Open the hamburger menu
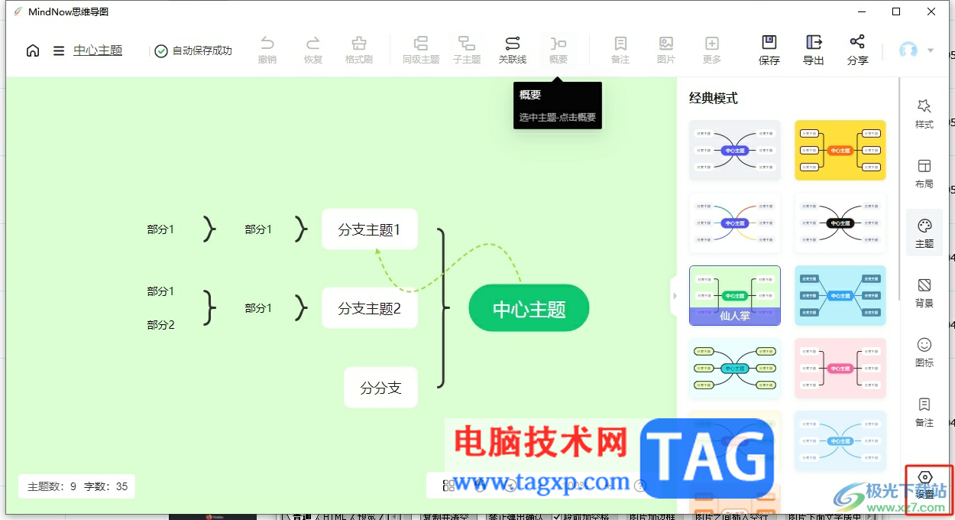The image size is (955, 520). 59,50
